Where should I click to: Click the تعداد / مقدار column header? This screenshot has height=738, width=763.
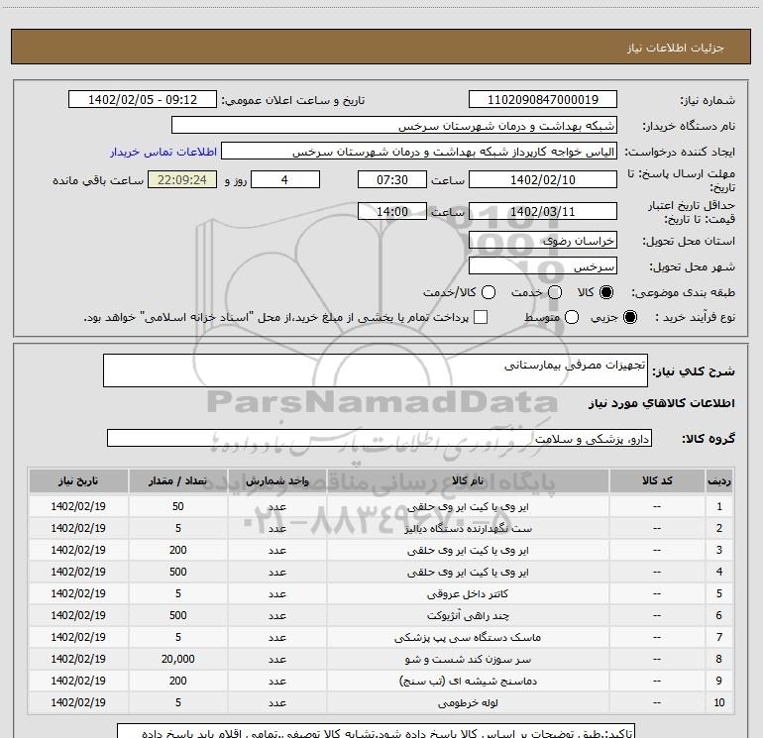(x=177, y=480)
